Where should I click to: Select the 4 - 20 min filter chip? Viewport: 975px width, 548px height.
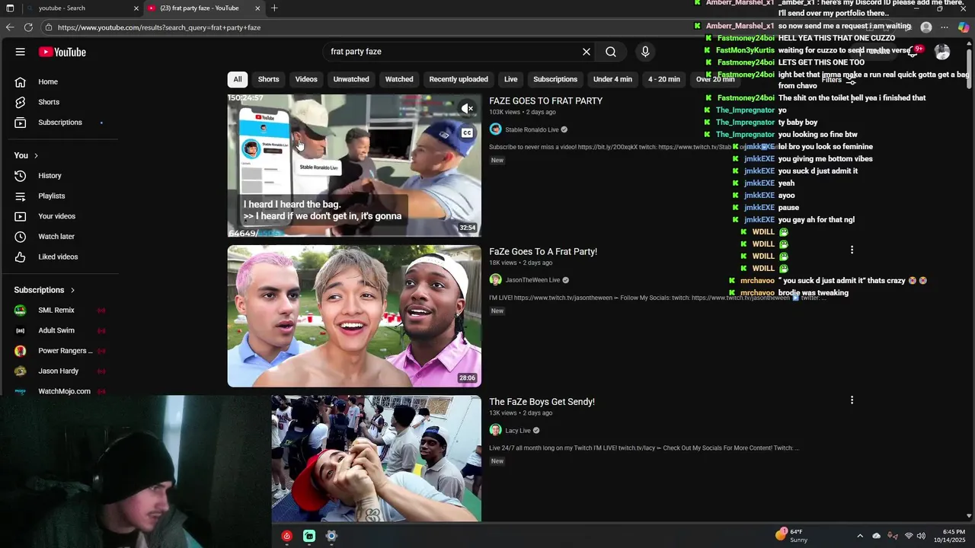click(664, 79)
